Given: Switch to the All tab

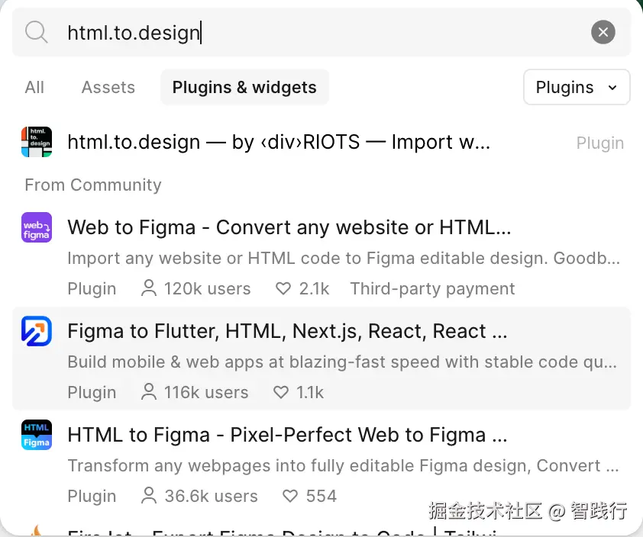Looking at the screenshot, I should pyautogui.click(x=34, y=88).
